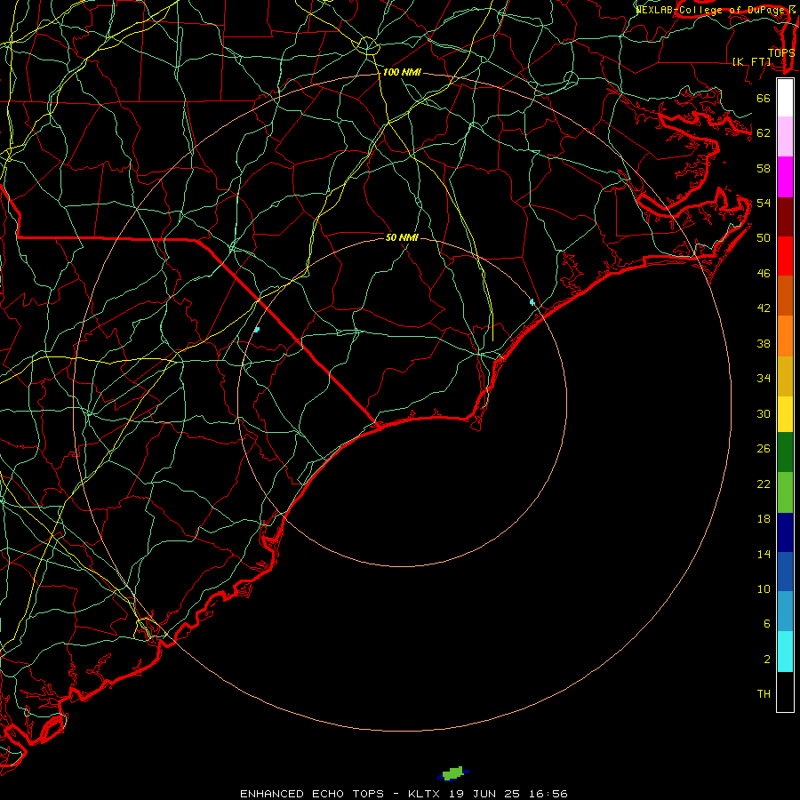Click the "54" scale label
Image resolution: width=800 pixels, height=800 pixels.
tap(764, 203)
